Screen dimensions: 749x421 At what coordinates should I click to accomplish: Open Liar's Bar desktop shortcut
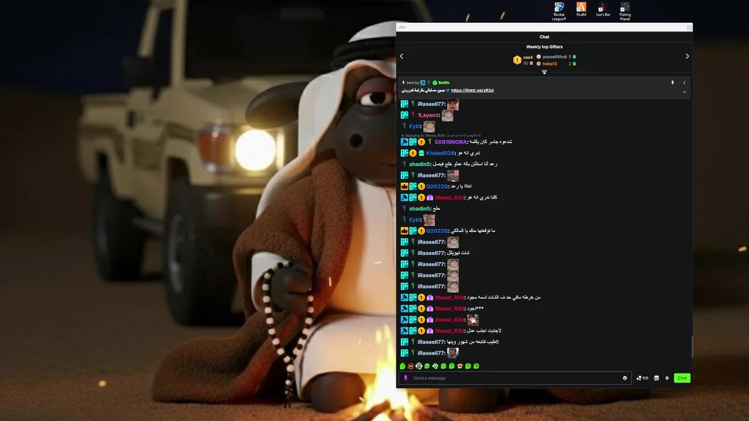[x=603, y=9]
